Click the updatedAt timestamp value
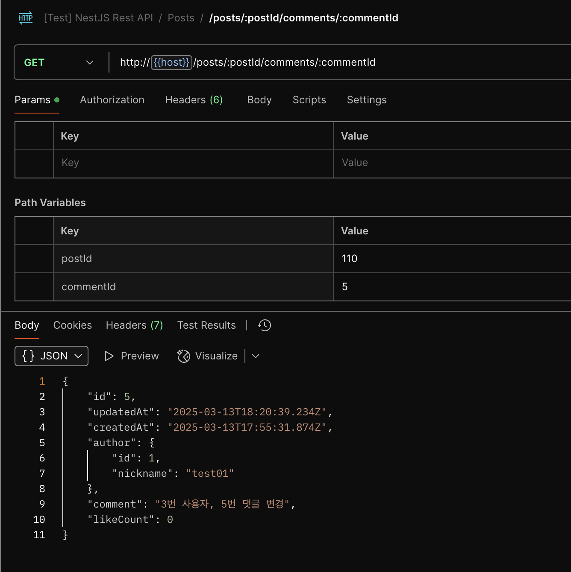571x572 pixels. (247, 412)
